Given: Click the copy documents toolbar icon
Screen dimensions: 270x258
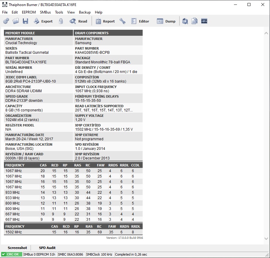Looking at the screenshot, I should pos(194,21).
